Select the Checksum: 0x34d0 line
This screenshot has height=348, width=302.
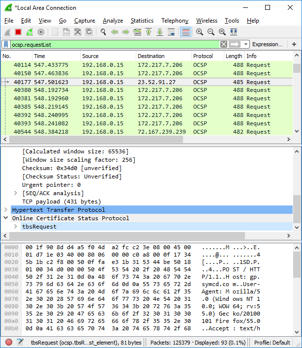tap(72, 168)
